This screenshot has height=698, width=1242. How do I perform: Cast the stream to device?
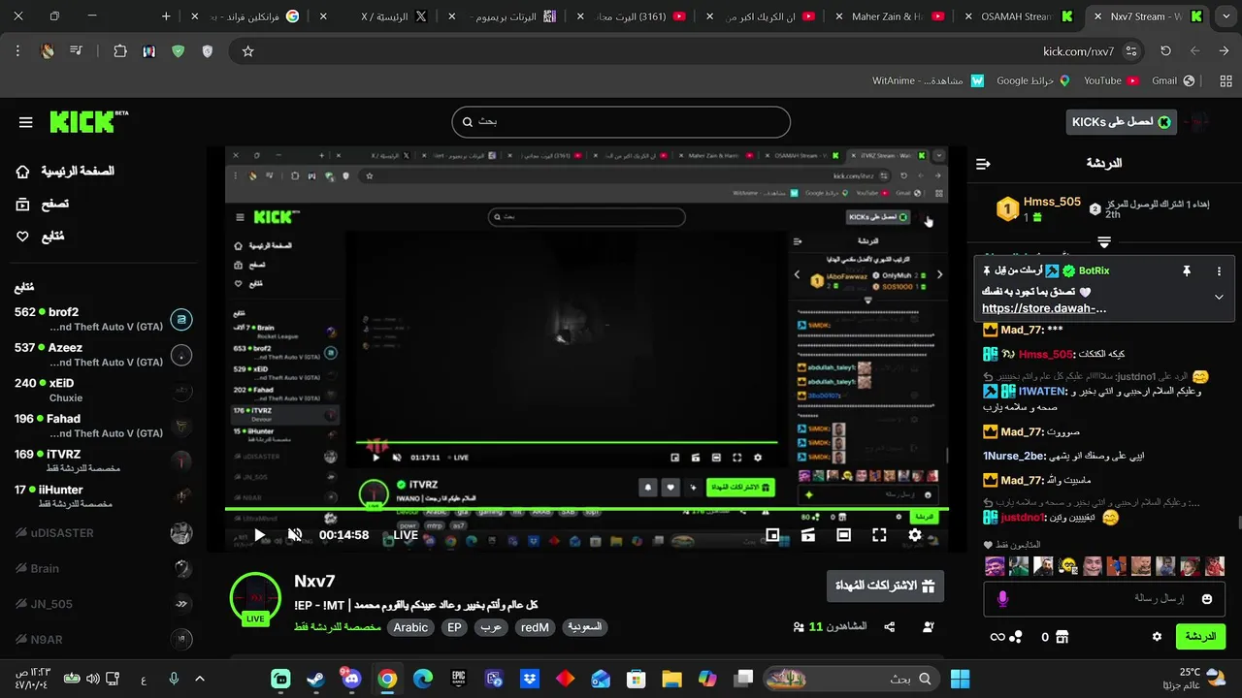pyautogui.click(x=807, y=534)
